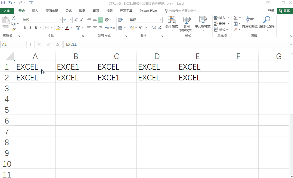293x178 pixels.
Task: Click the text orientation icon
Action: (107, 20)
